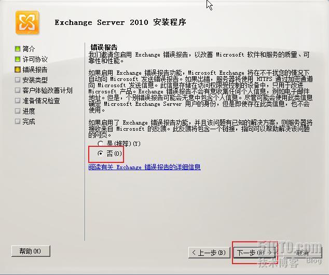
Task: Select the 是(推荐)(Y) radio button
Action: (x=101, y=144)
